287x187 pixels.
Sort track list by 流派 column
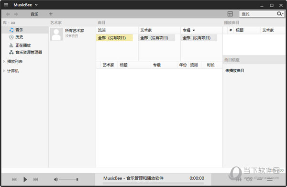194,65
